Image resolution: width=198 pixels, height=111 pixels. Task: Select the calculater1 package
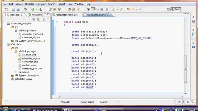pyautogui.click(x=24, y=72)
